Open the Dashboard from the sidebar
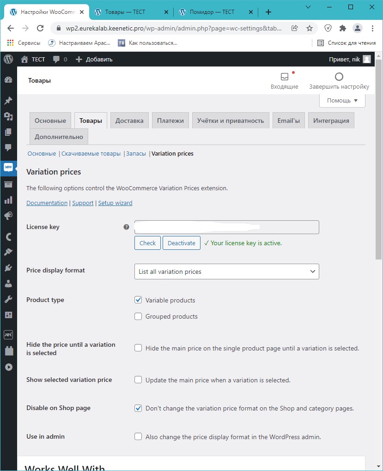Viewport: 383px width, 471px height. click(8, 80)
